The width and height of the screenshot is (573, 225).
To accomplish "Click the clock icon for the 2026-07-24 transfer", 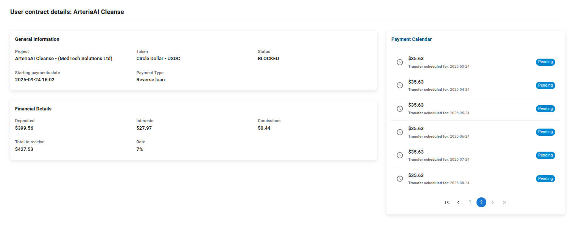I will pos(400,155).
